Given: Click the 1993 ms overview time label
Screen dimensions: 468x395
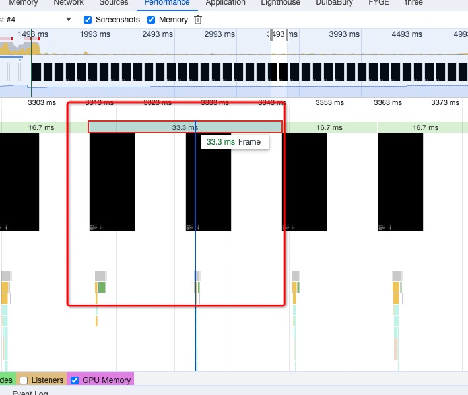Looking at the screenshot, I should 95,34.
